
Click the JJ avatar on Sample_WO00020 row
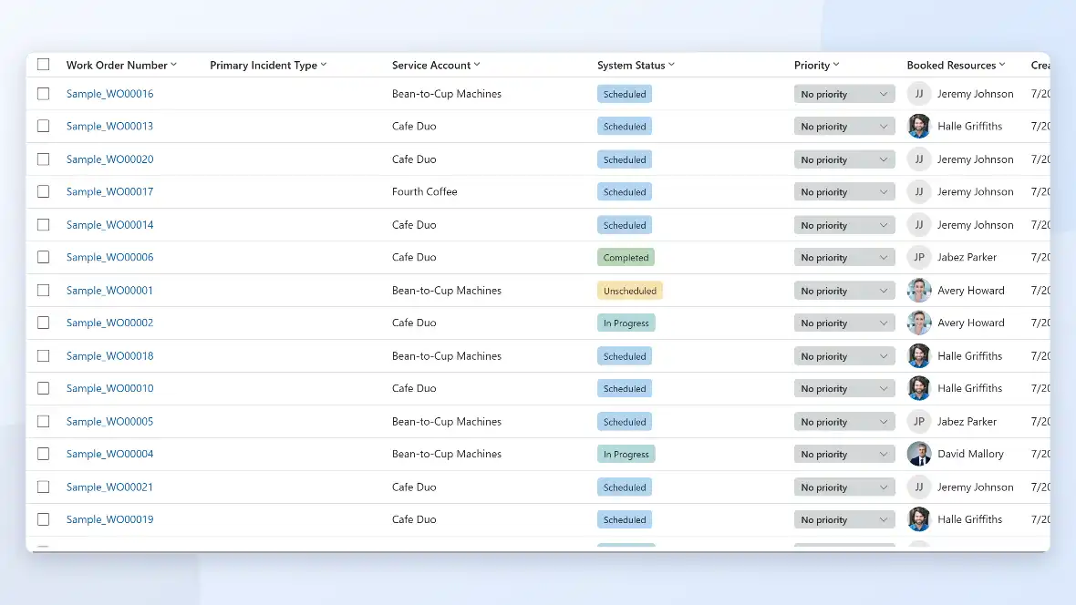(919, 159)
